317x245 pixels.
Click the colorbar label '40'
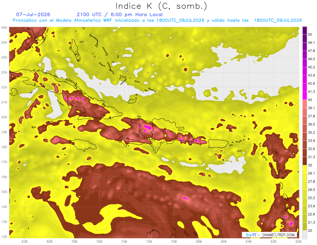310,100
